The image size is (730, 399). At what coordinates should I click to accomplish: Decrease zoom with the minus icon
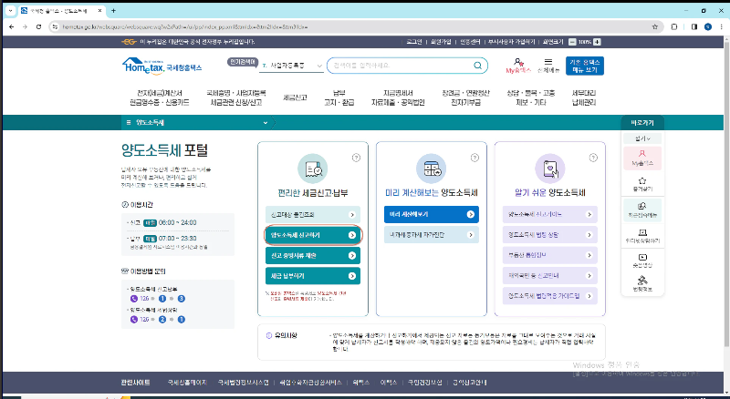(x=572, y=42)
